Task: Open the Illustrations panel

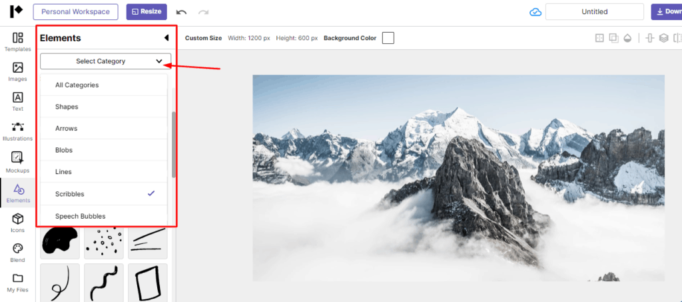Action: [18, 132]
